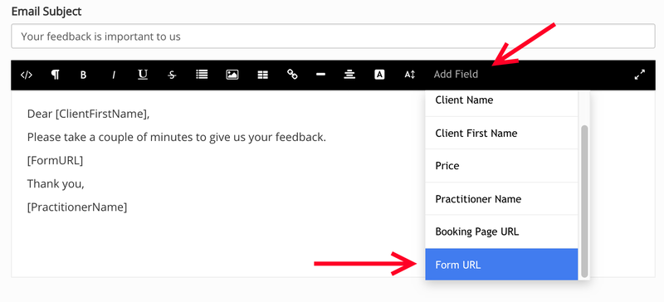664x302 pixels.
Task: Open the HTML code view icon
Action: (27, 75)
